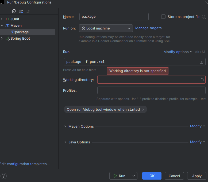Viewport: 208px width, 182px height.
Task: Click the 'Name:' label
Action: pyautogui.click(x=68, y=17)
